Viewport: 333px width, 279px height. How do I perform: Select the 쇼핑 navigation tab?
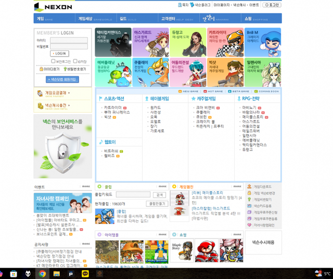251,19
